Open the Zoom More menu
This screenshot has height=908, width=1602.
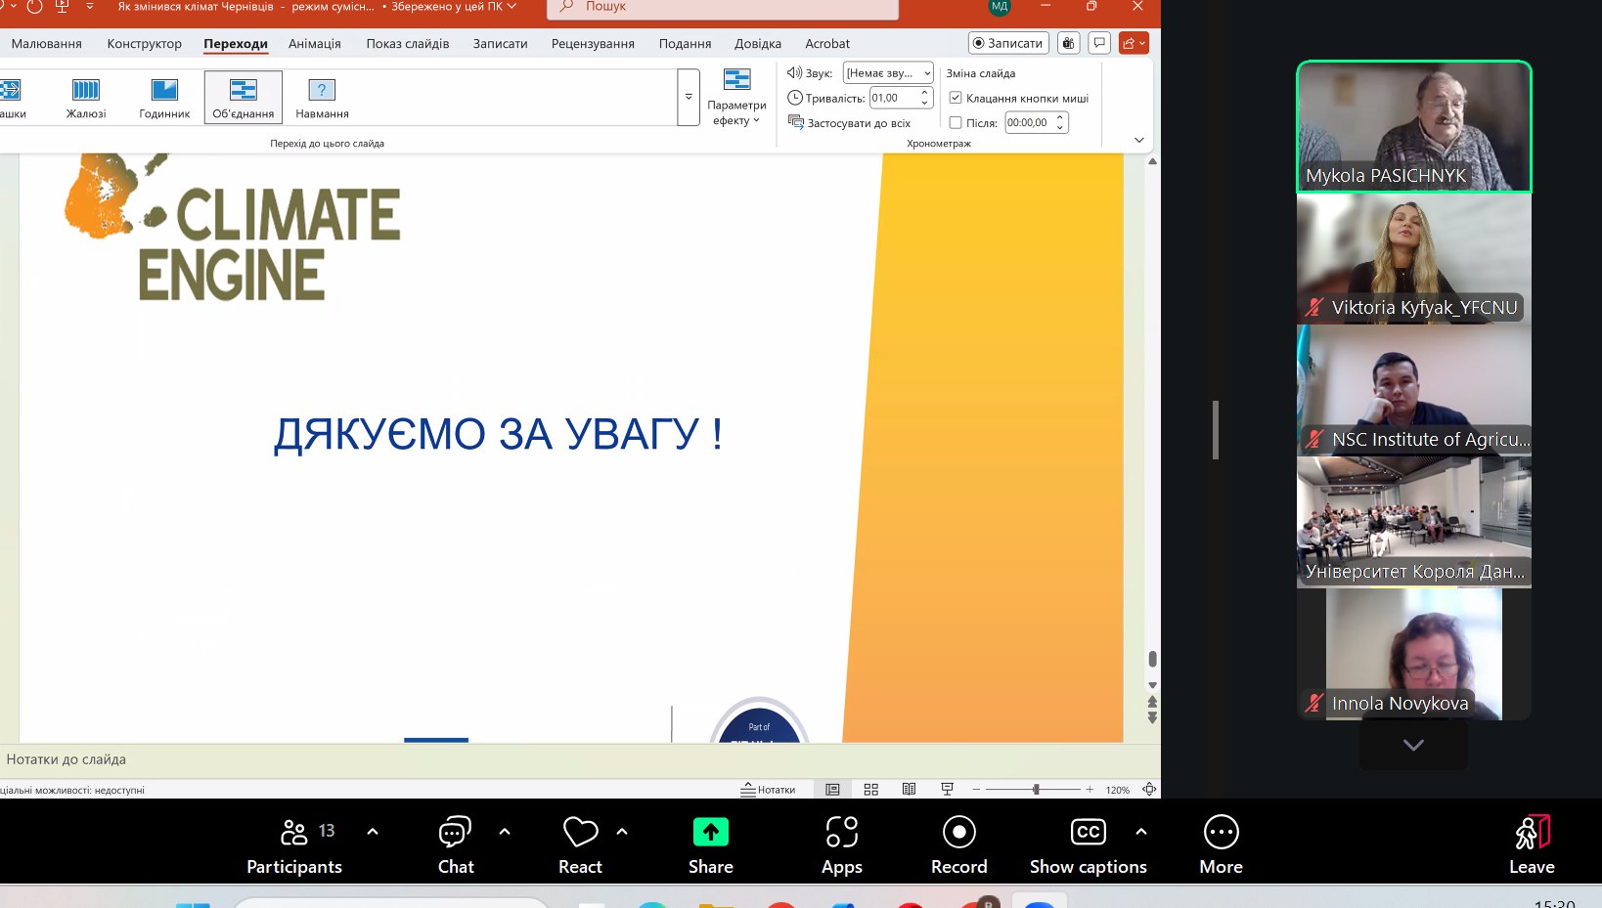click(1222, 845)
